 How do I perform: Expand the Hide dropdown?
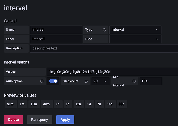click(135, 39)
